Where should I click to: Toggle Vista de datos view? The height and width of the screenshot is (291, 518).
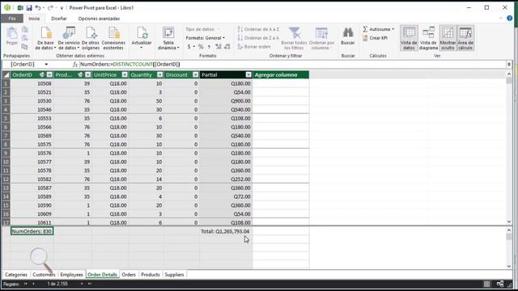[x=409, y=38]
